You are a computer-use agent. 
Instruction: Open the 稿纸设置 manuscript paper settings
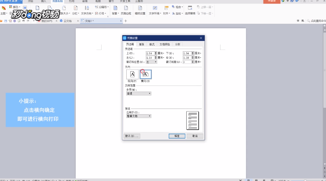pos(140,10)
